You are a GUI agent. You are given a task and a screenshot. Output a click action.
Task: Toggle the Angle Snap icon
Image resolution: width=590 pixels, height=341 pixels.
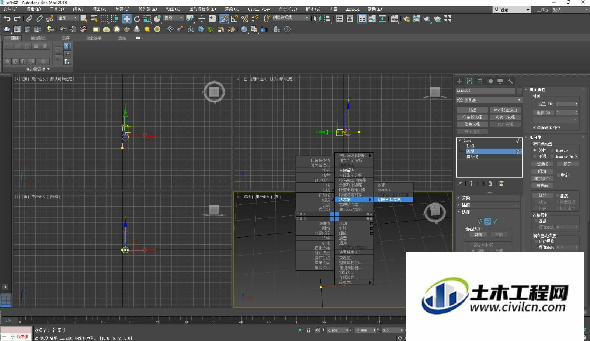point(235,19)
